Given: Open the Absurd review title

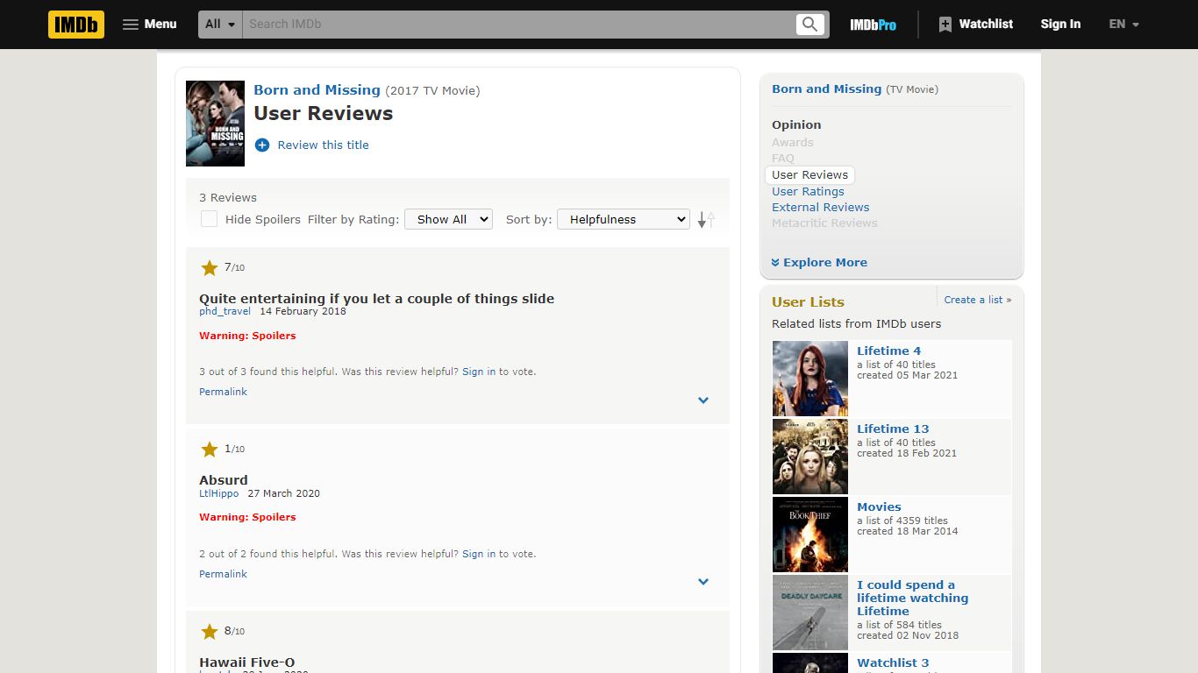Looking at the screenshot, I should point(224,480).
